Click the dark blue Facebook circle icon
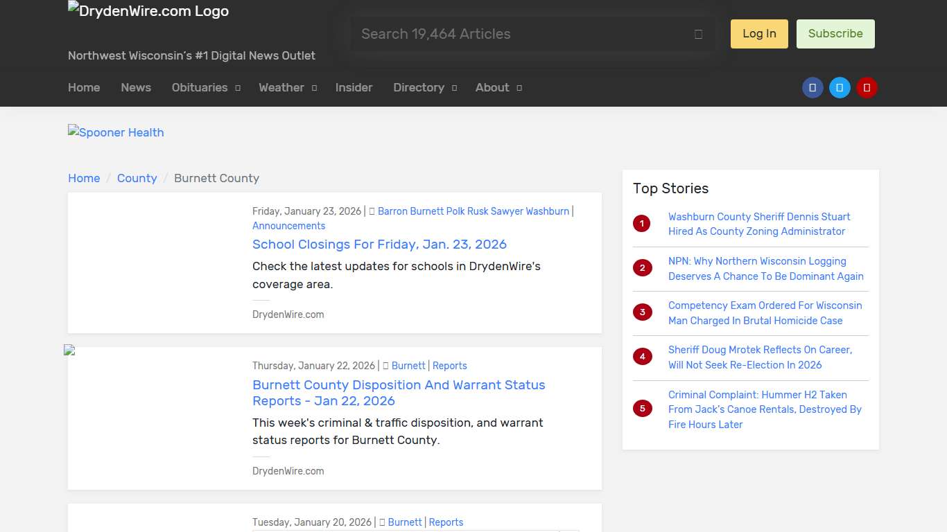 (x=813, y=88)
